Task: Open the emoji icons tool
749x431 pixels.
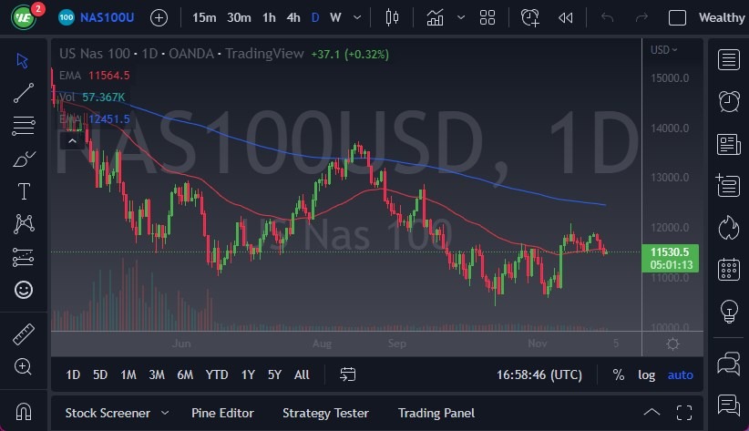Action: click(24, 290)
